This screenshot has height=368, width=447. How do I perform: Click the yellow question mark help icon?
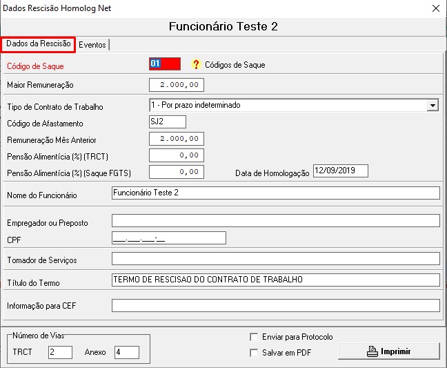[x=196, y=64]
